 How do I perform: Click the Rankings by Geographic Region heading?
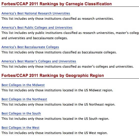coord(53,76)
